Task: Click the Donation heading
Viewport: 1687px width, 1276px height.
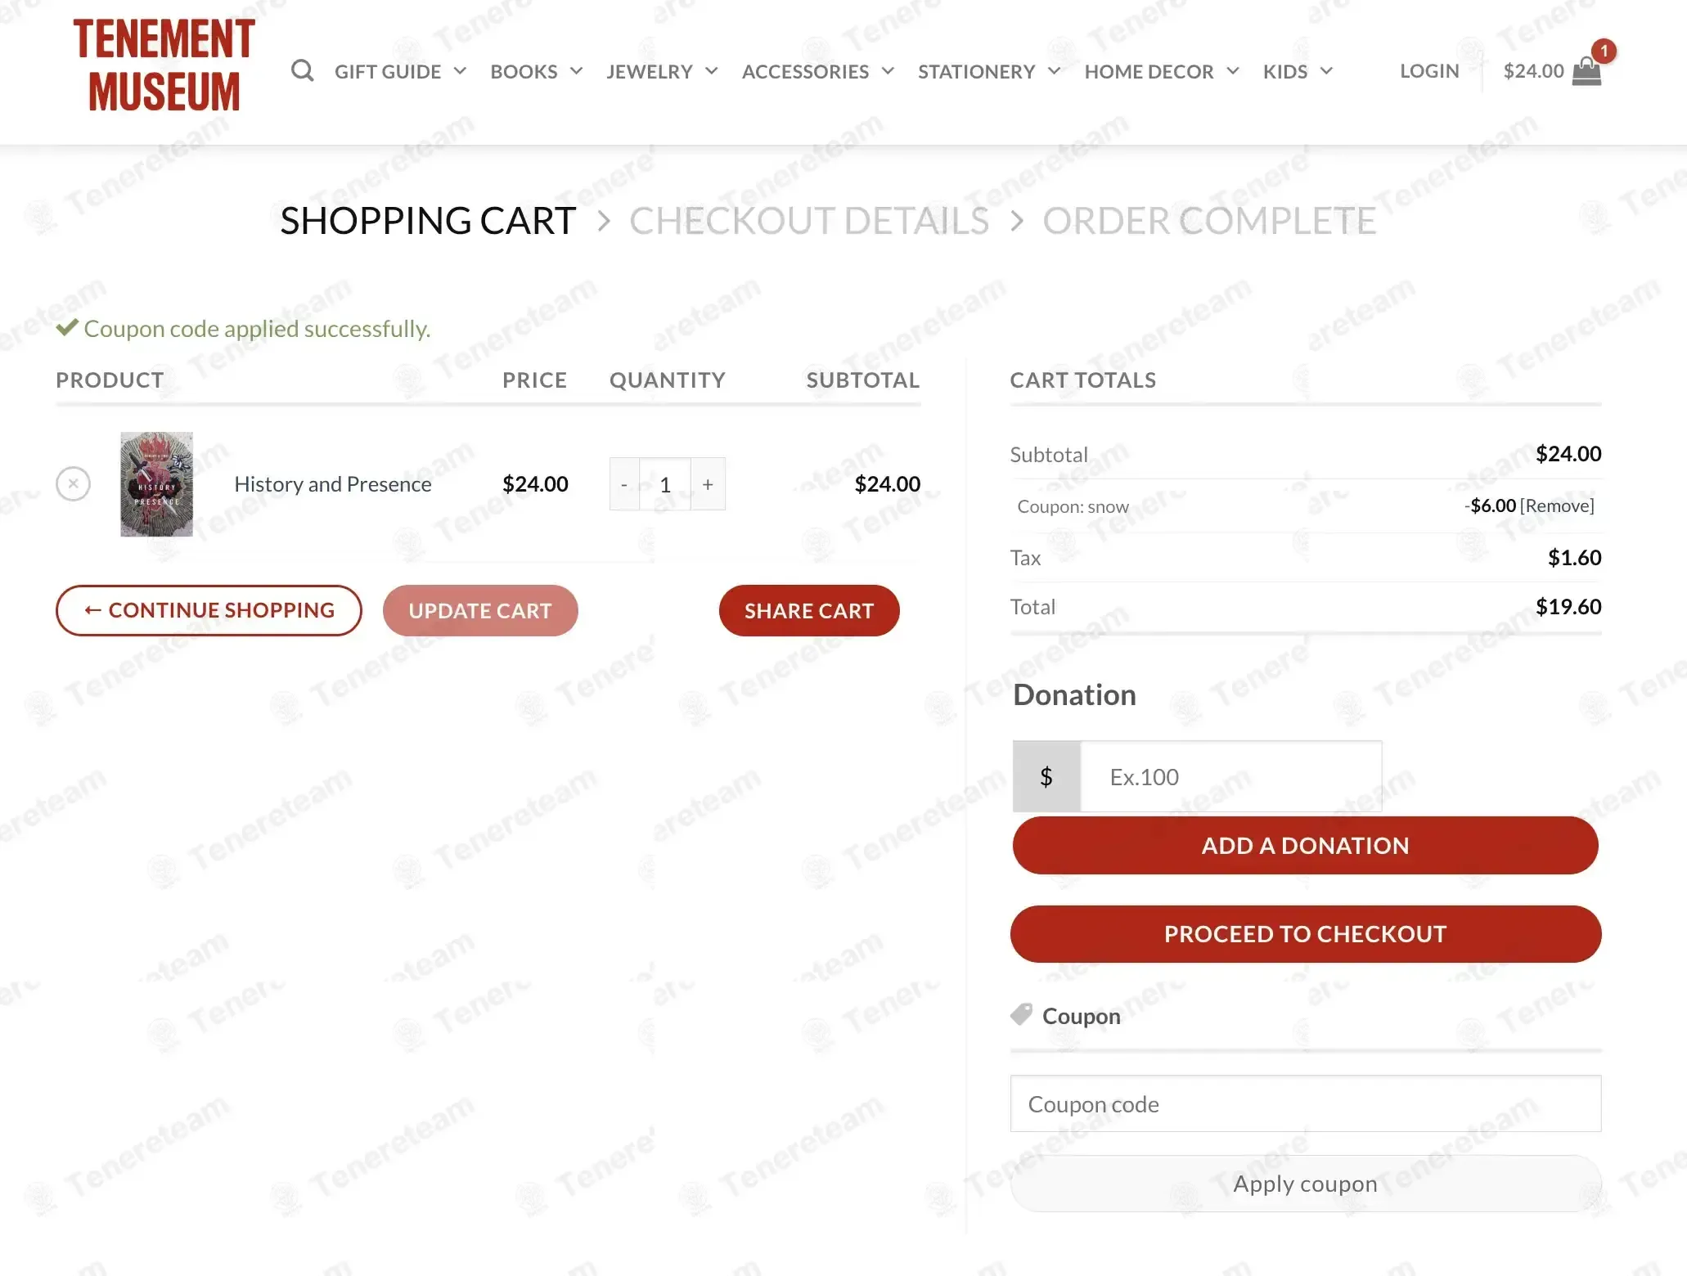Action: tap(1074, 694)
